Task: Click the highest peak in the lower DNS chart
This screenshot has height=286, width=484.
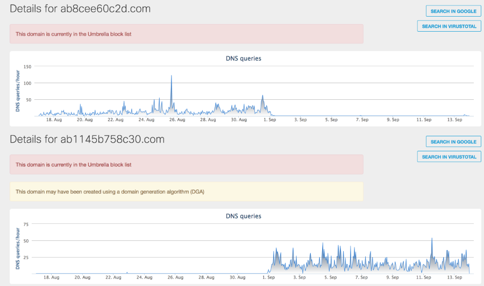Action: coord(431,239)
